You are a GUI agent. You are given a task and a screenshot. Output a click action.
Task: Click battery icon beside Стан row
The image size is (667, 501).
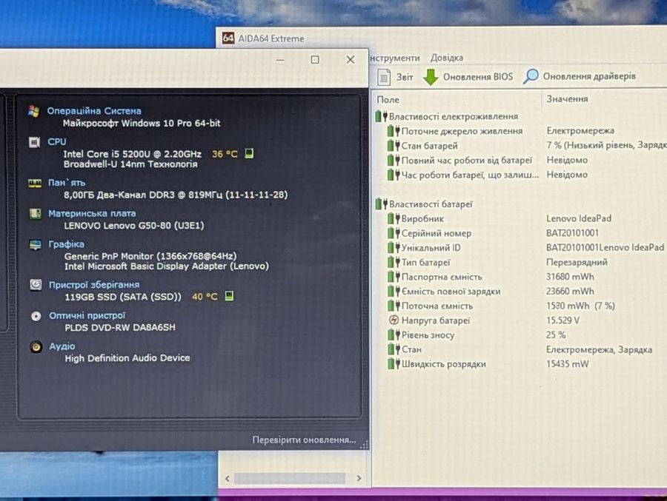(394, 349)
